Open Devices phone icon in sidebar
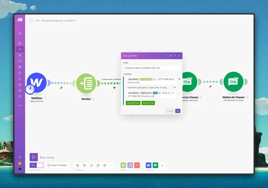The image size is (268, 188). click(20, 79)
